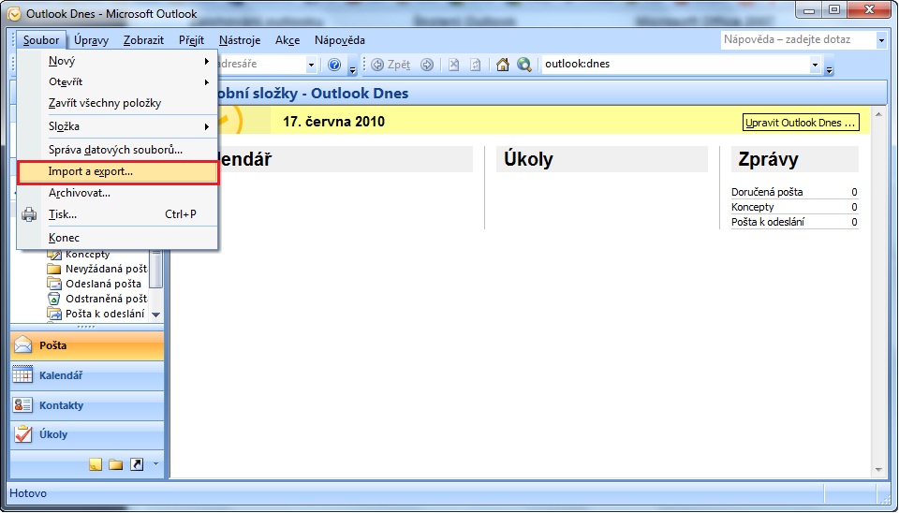
Task: Click the Notes icon in navigation pane
Action: [96, 464]
